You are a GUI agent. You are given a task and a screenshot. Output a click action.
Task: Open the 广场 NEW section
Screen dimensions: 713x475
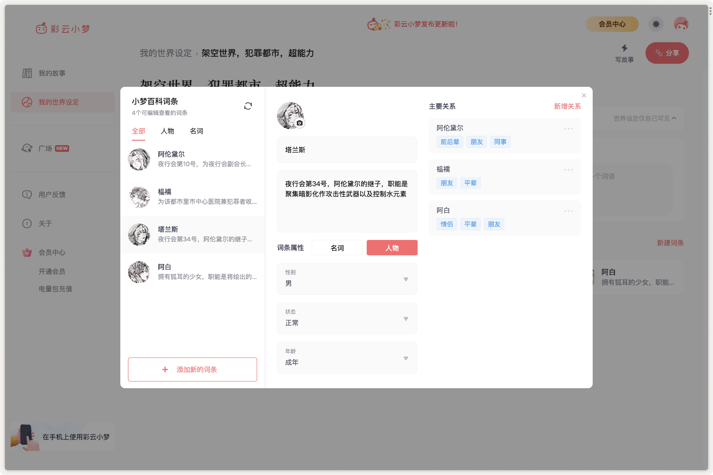point(49,148)
